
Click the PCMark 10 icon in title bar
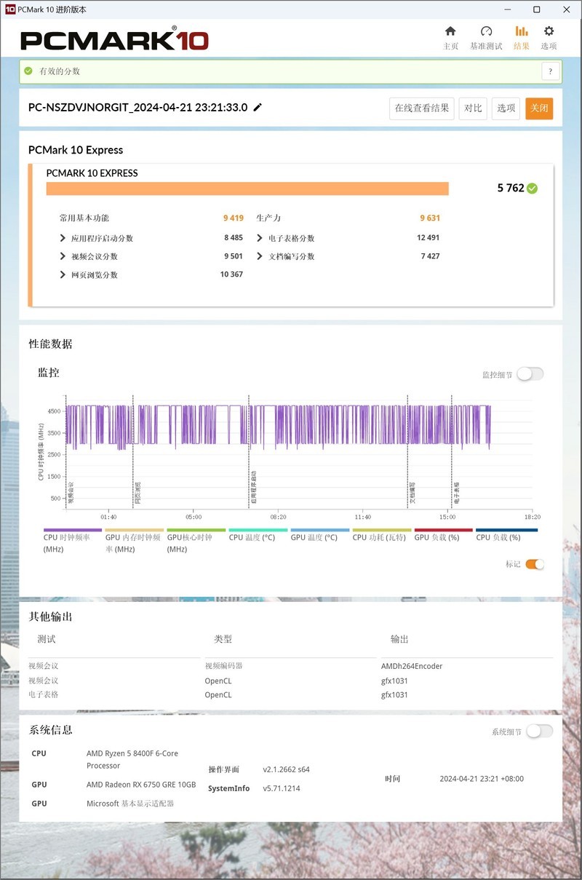pyautogui.click(x=9, y=9)
